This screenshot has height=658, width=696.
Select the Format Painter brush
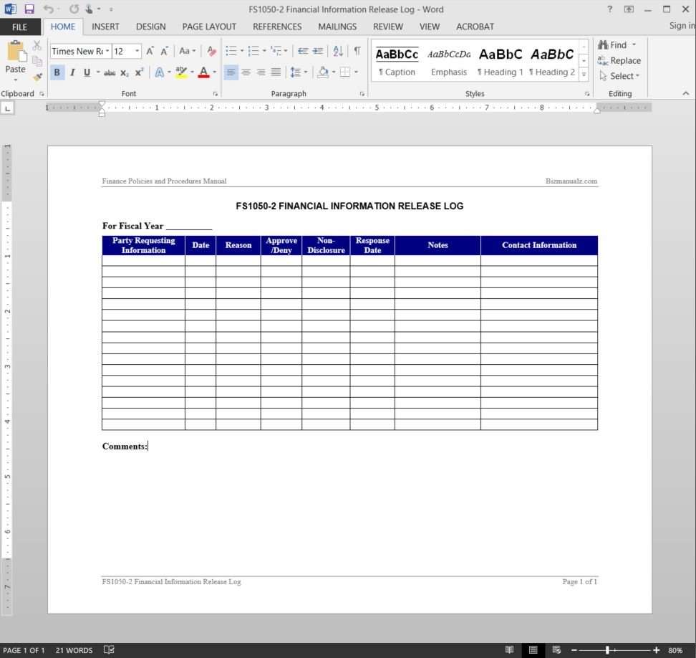37,77
